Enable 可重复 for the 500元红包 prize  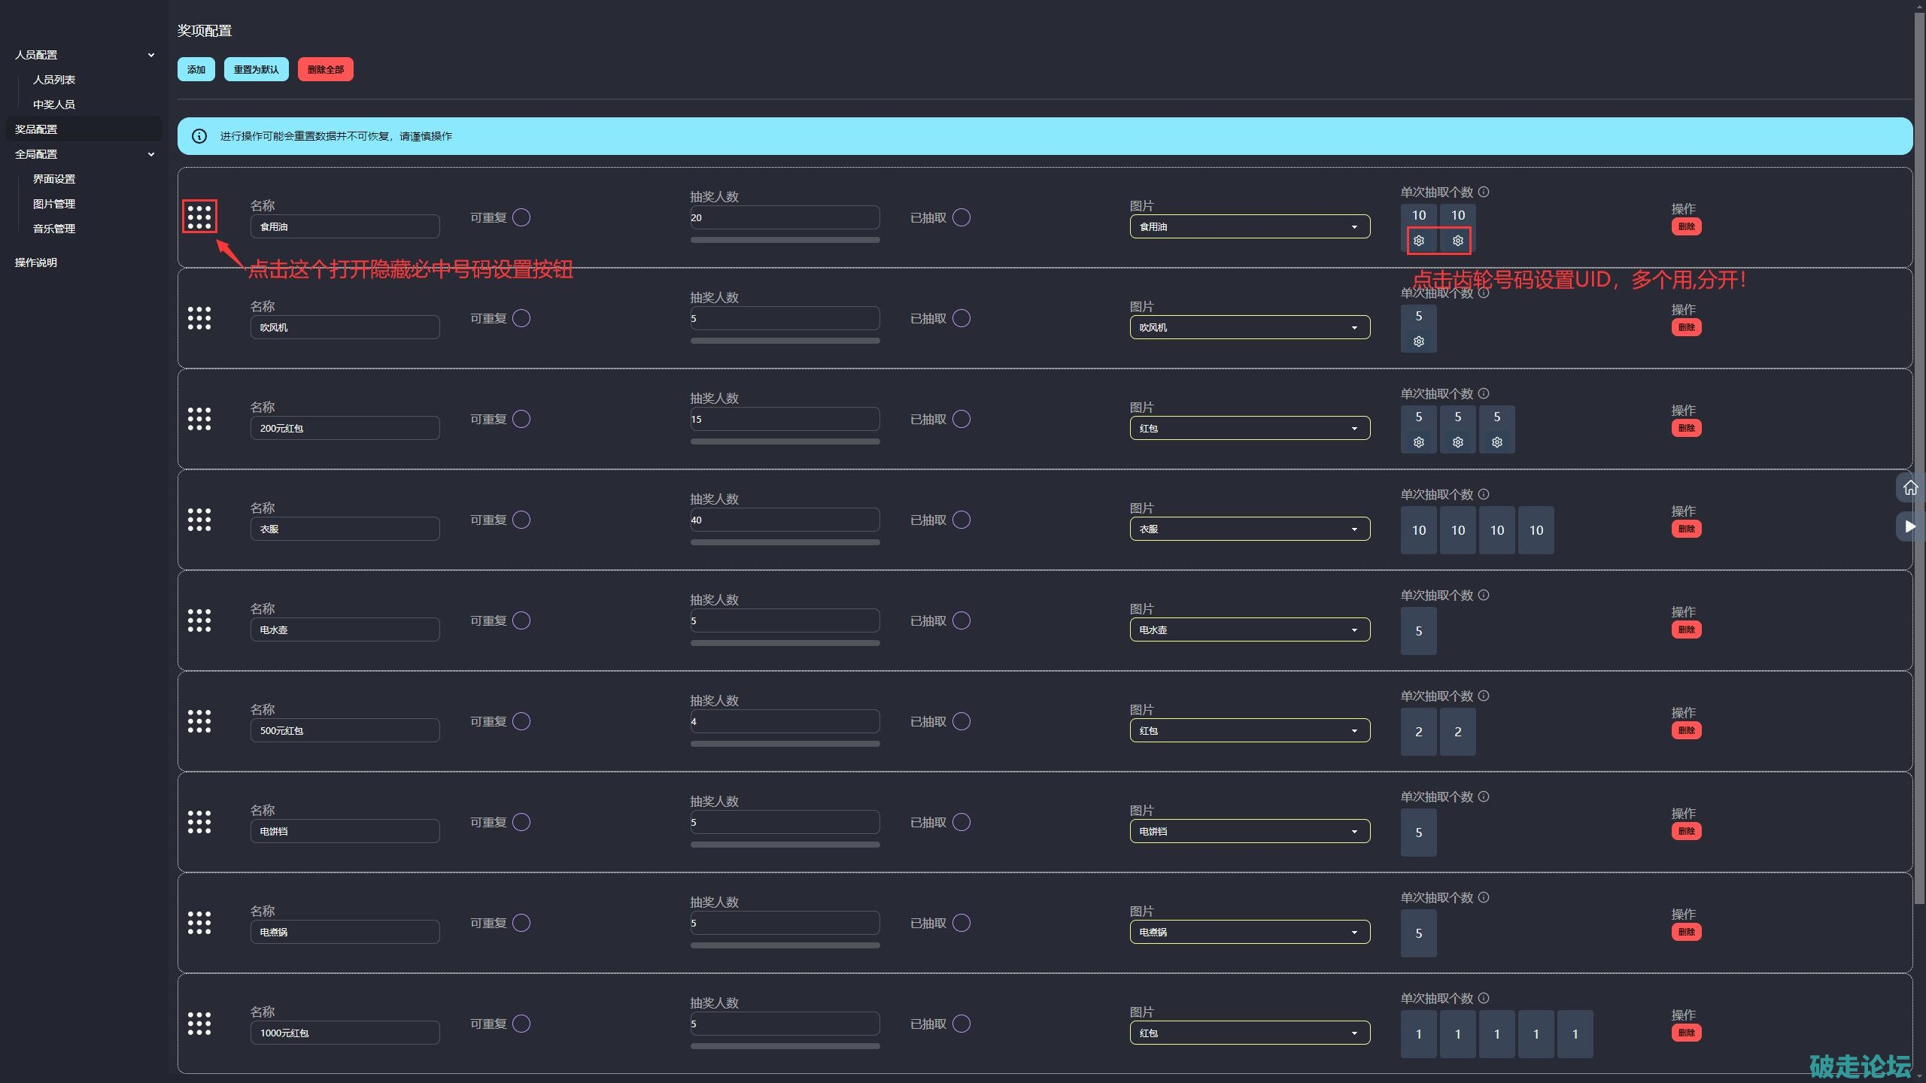(521, 721)
